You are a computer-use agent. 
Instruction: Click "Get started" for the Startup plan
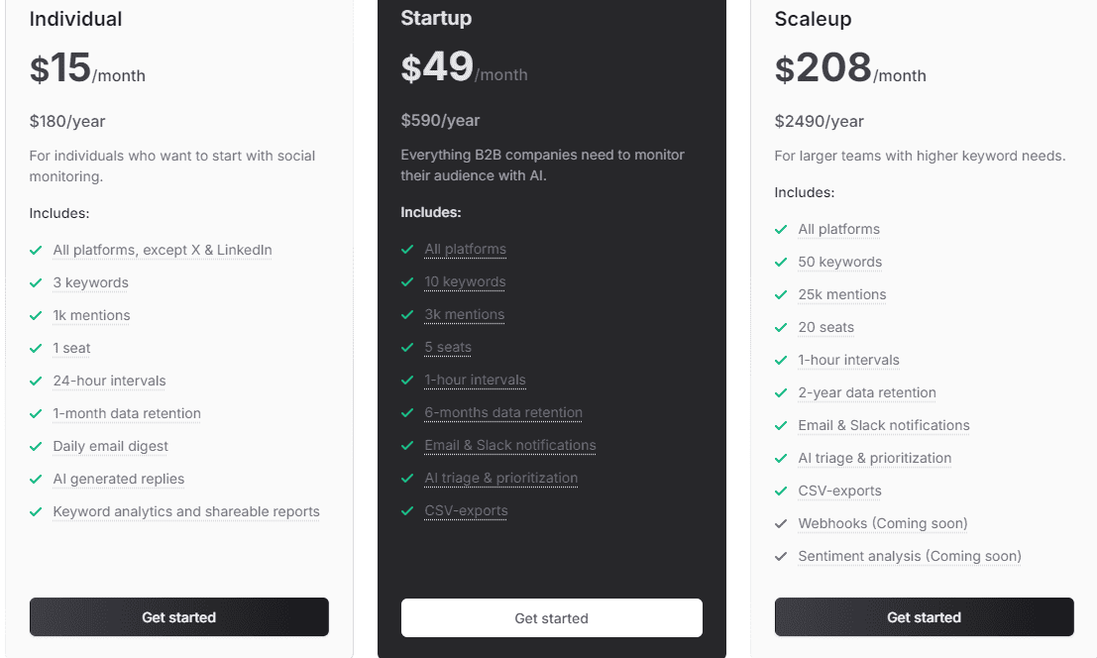pos(551,617)
